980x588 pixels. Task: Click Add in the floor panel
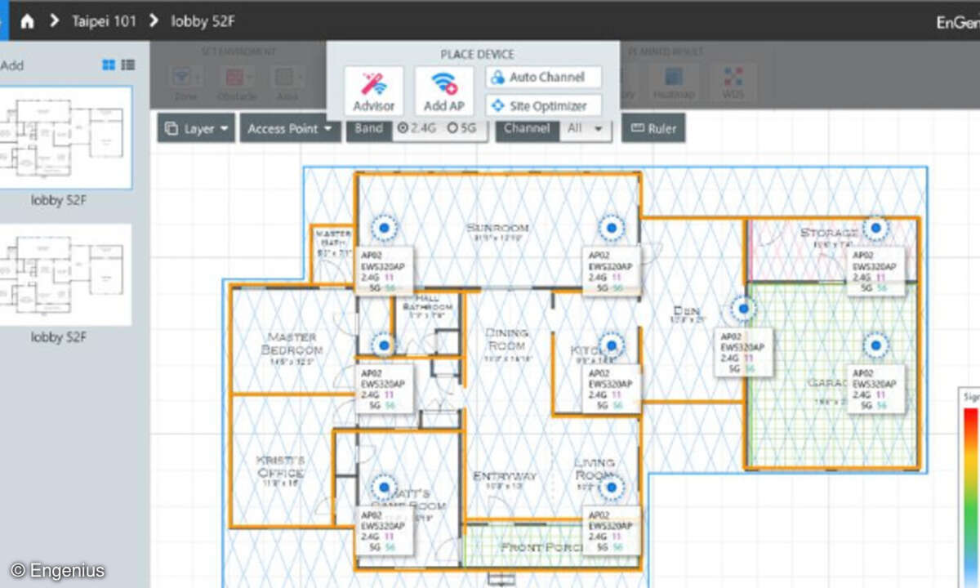point(11,65)
